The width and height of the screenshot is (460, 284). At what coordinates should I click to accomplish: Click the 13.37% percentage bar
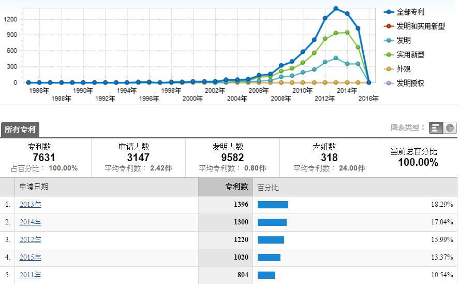(x=269, y=258)
